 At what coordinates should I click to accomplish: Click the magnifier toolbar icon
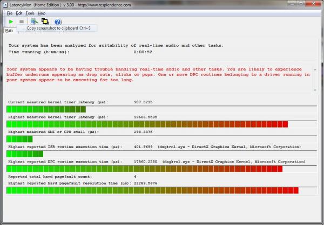pos(34,22)
